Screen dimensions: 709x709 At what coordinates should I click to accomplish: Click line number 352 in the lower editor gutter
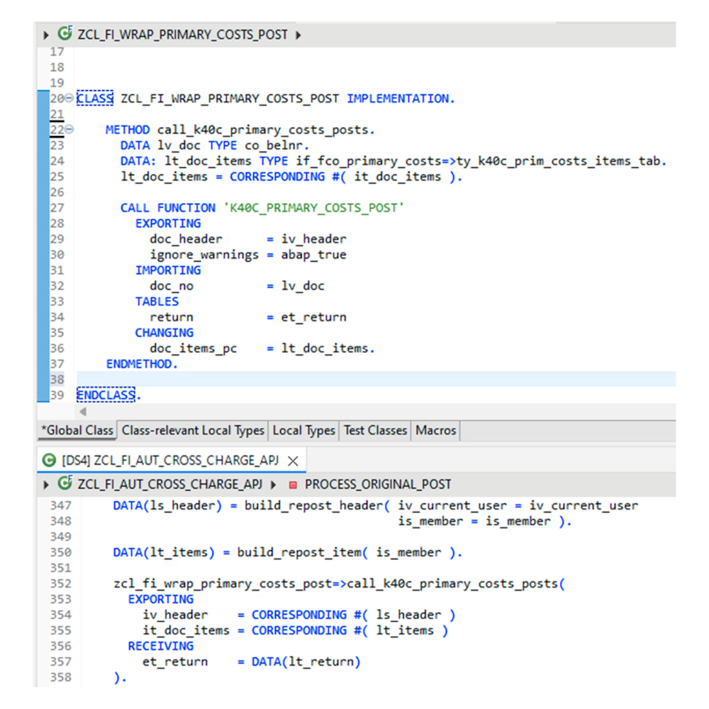[60, 584]
